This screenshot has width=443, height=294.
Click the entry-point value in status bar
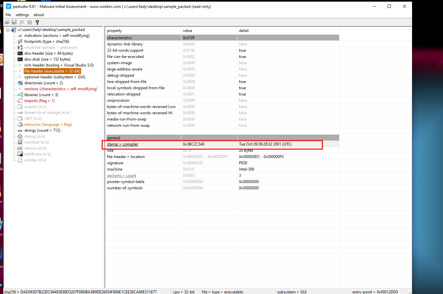click(387, 292)
